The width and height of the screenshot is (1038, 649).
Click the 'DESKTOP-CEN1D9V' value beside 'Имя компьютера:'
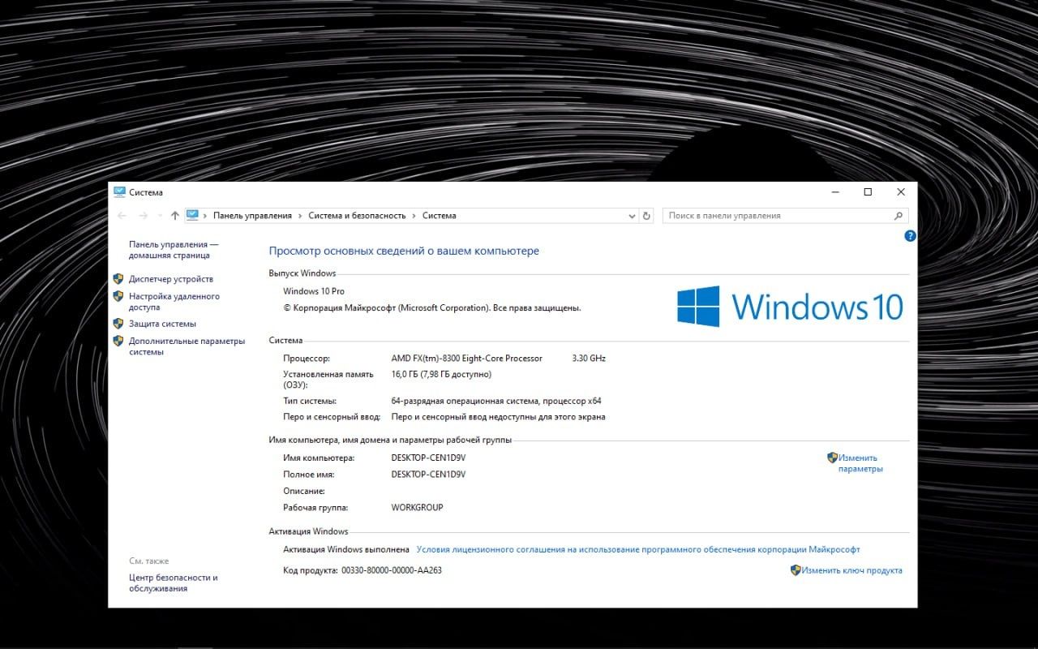click(429, 458)
